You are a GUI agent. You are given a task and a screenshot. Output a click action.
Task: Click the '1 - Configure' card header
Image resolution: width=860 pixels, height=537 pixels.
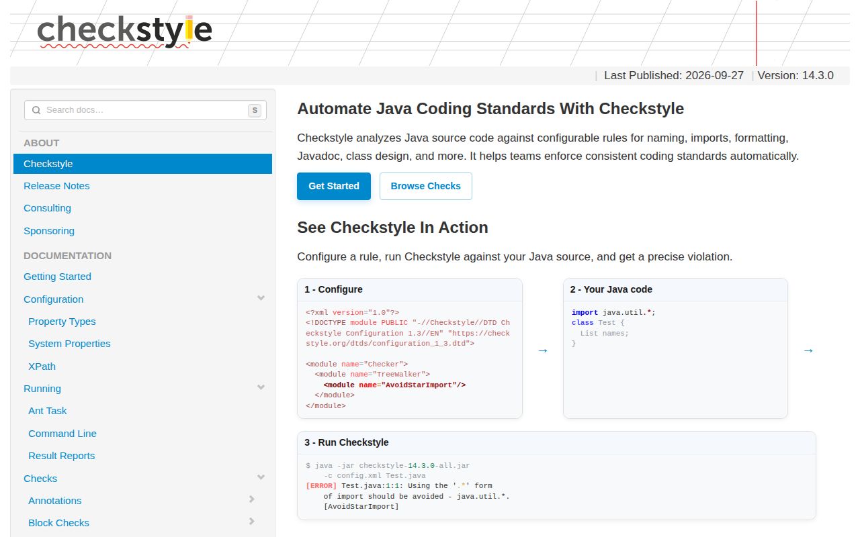click(410, 289)
